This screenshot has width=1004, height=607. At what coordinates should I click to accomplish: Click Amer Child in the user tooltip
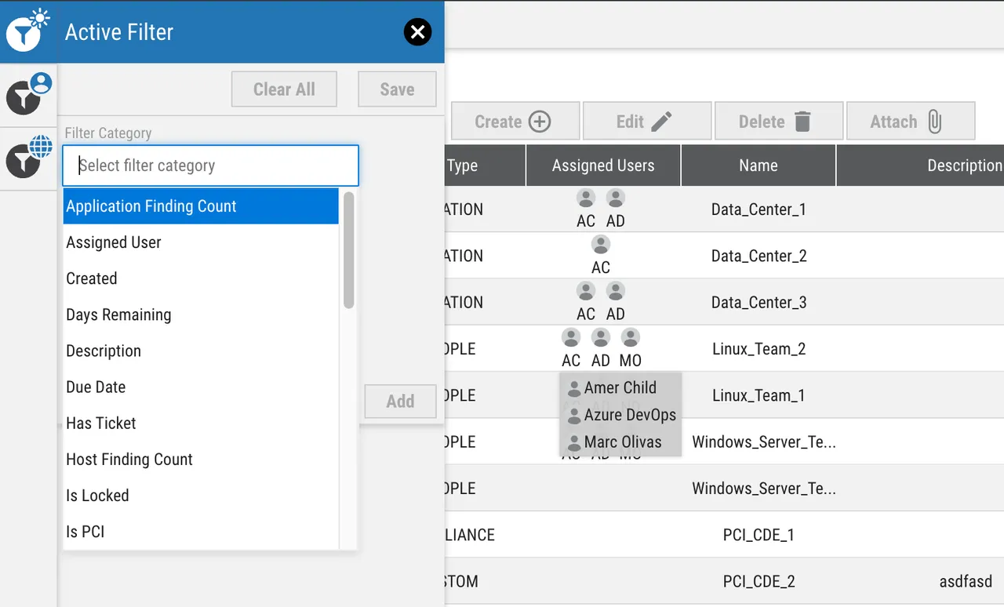(620, 387)
